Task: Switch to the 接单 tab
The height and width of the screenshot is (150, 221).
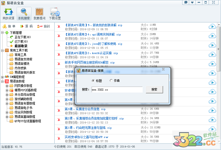Action: 9,26
